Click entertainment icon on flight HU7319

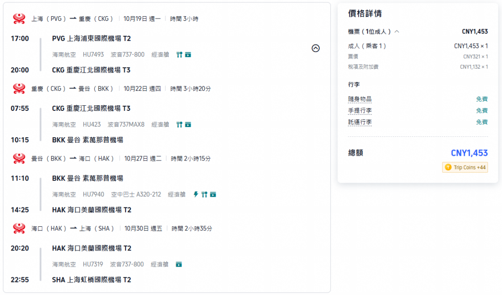coord(178,264)
